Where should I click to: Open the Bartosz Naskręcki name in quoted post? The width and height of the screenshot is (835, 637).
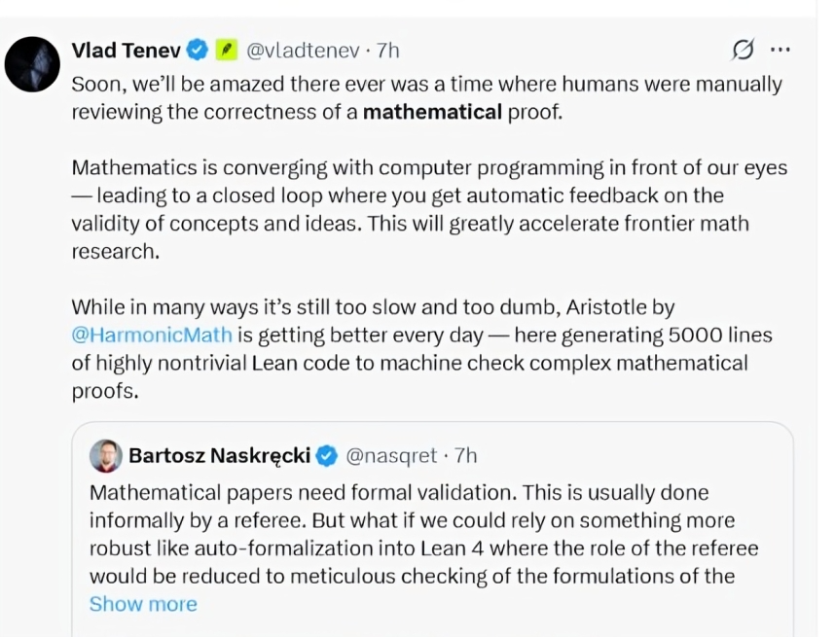tap(219, 455)
